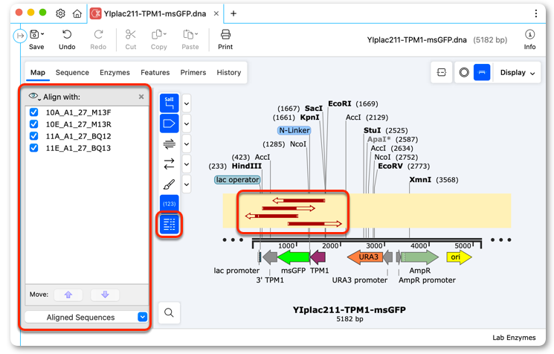The image size is (554, 354).
Task: Switch to the Primers tab
Action: (193, 72)
